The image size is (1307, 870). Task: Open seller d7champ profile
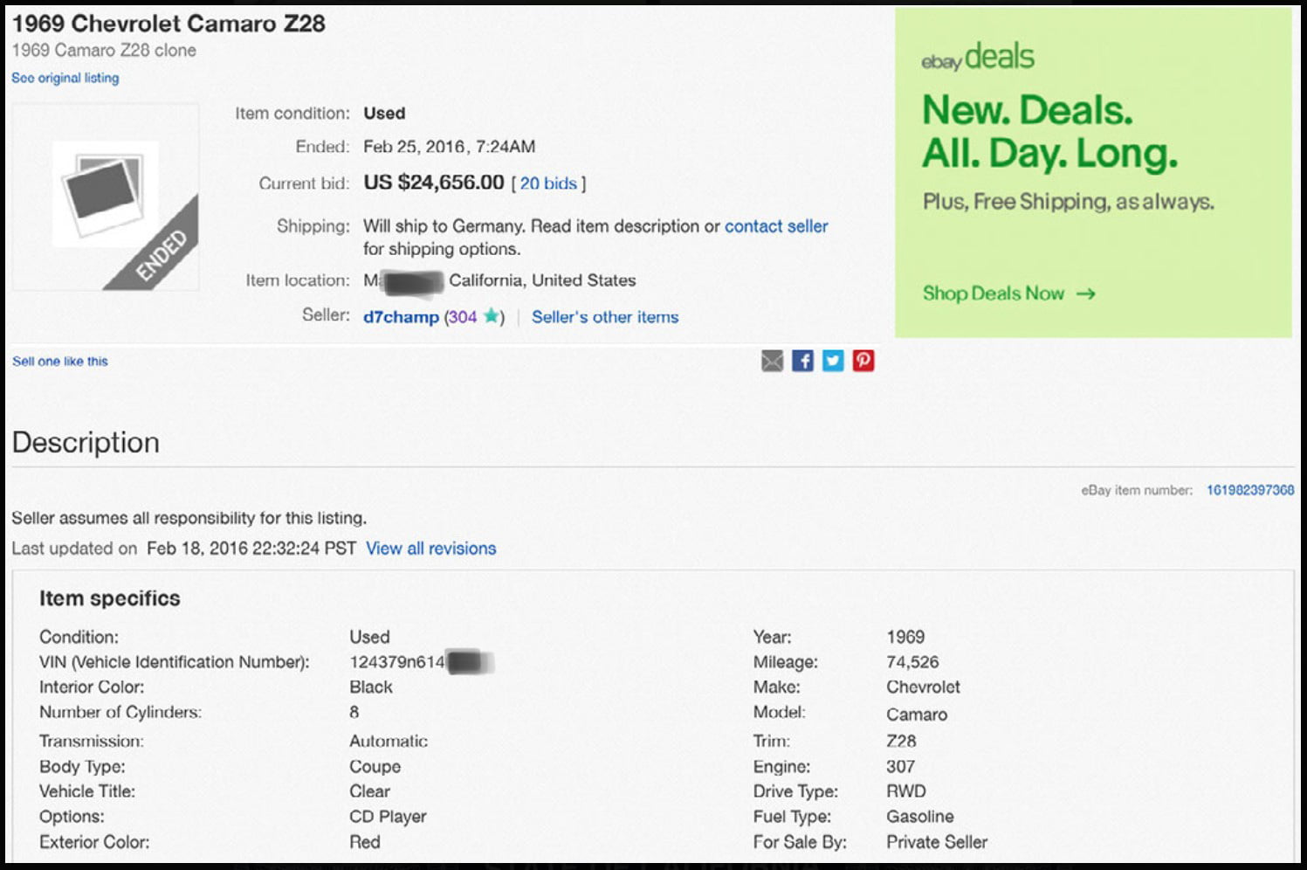[x=401, y=317]
